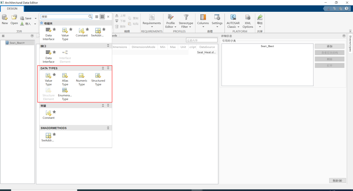This screenshot has width=353, height=191.
Task: Add Constant from favorites
Action: tap(81, 33)
